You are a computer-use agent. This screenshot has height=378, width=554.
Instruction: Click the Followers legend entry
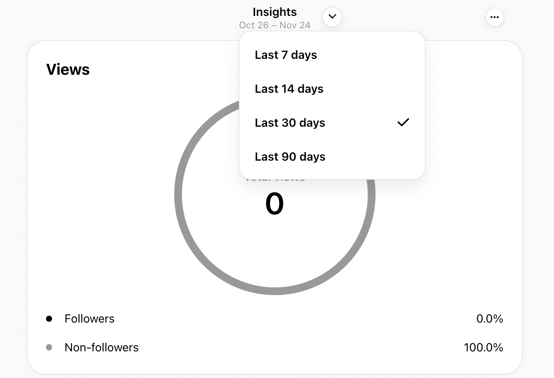point(89,318)
